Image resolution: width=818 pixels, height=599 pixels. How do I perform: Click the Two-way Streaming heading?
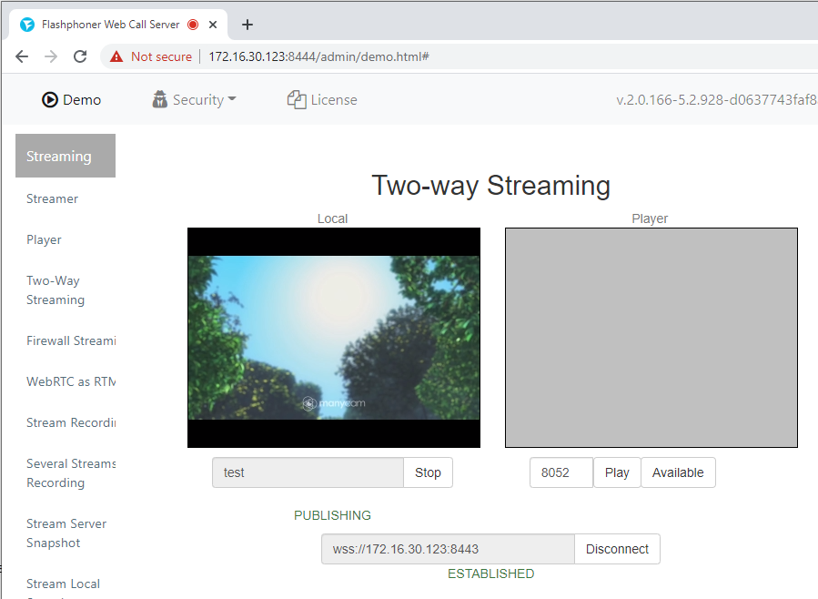tap(491, 185)
